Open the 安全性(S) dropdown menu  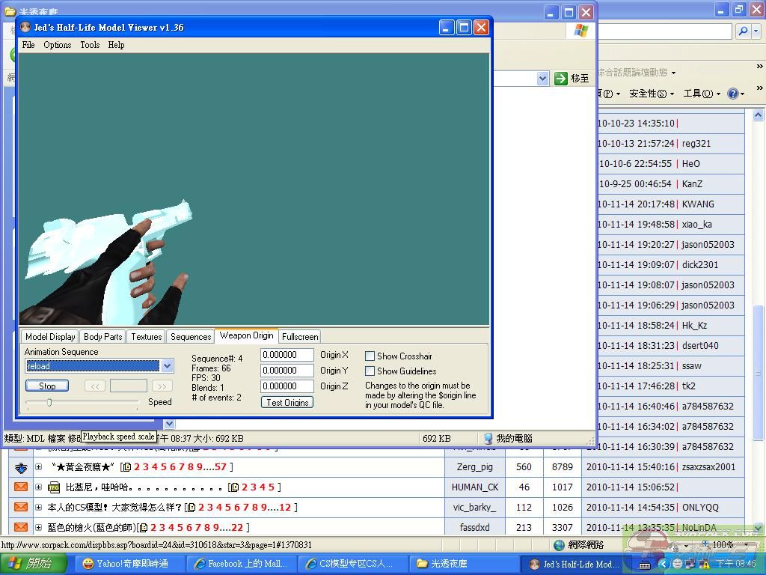652,94
